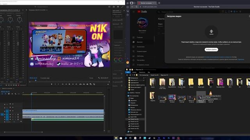
Task: Open a new browser tab with plus
Action: [x=159, y=3]
